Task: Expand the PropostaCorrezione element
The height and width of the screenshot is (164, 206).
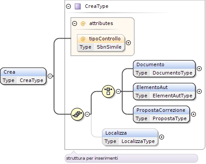Action: pyautogui.click(x=193, y=114)
